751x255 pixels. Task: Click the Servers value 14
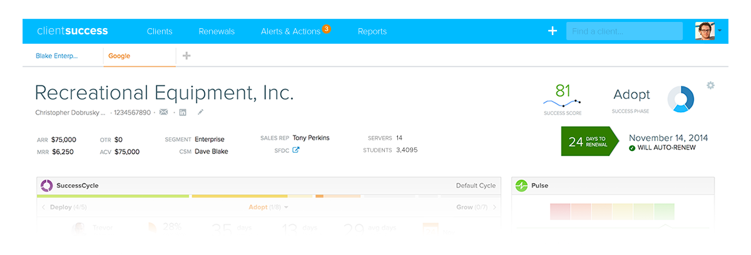click(399, 138)
